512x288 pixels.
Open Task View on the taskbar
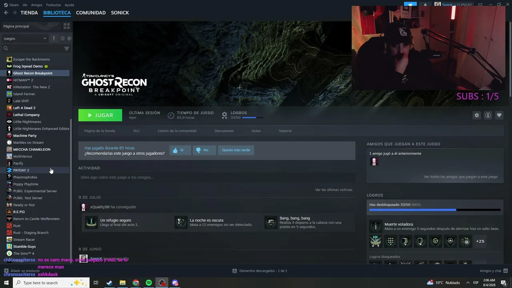96,283
